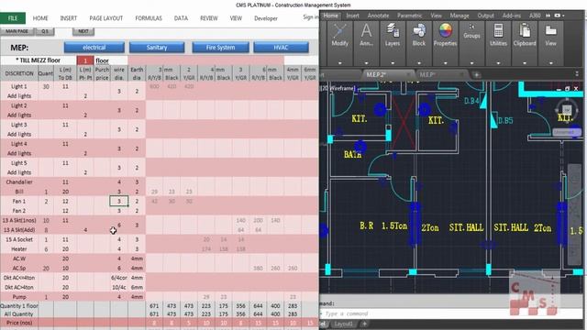Expand the Properties panel dropdown arrow

tap(445, 63)
